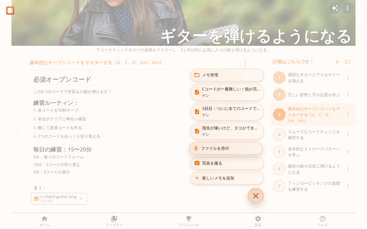Open the header three-dot menu

(348, 8)
